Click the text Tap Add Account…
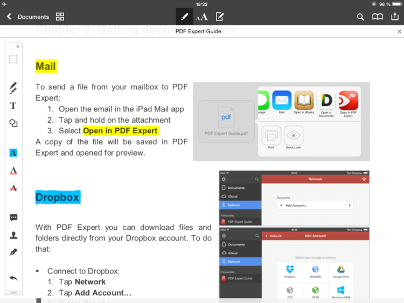 coord(95,293)
